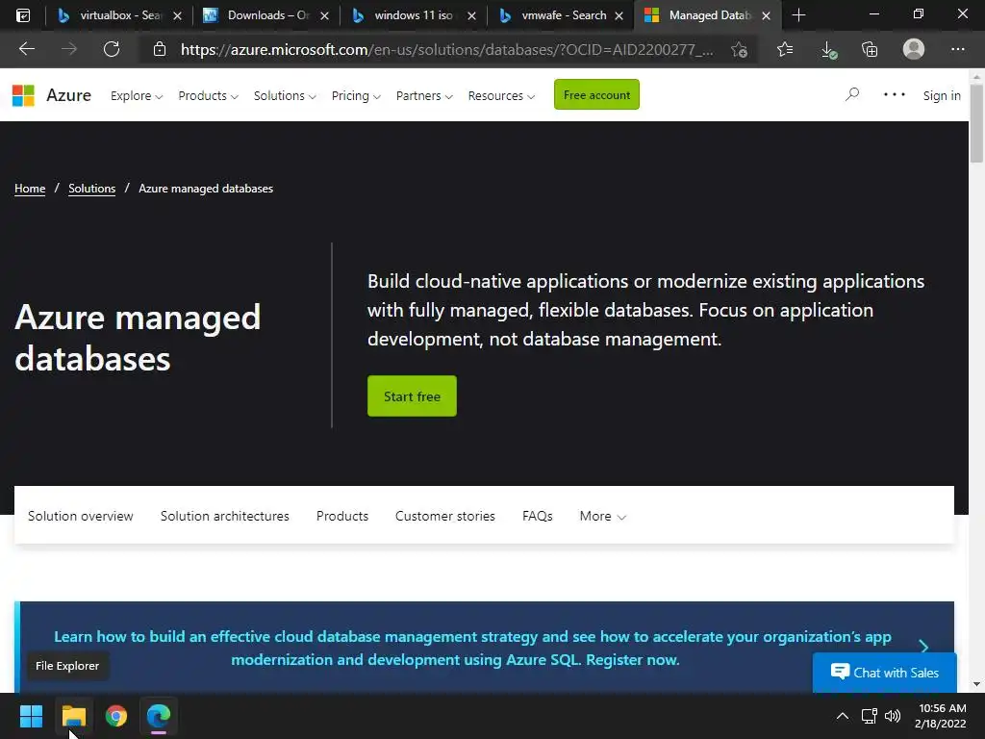Open the Solutions breadcrumb link
The height and width of the screenshot is (739, 985).
[x=91, y=189]
